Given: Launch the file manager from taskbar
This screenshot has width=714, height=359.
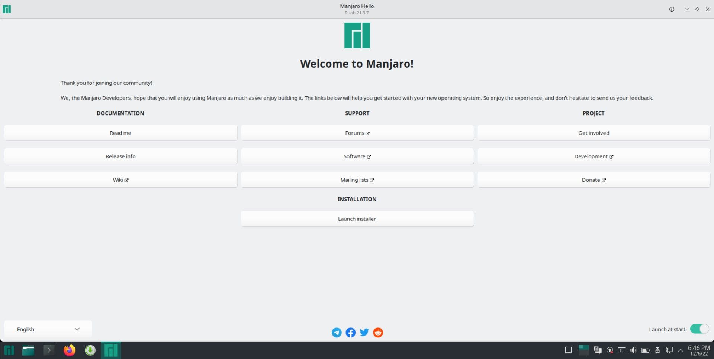Looking at the screenshot, I should click(28, 350).
